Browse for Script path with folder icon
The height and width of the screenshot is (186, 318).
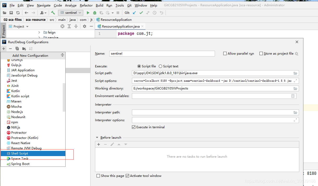pyautogui.click(x=295, y=73)
